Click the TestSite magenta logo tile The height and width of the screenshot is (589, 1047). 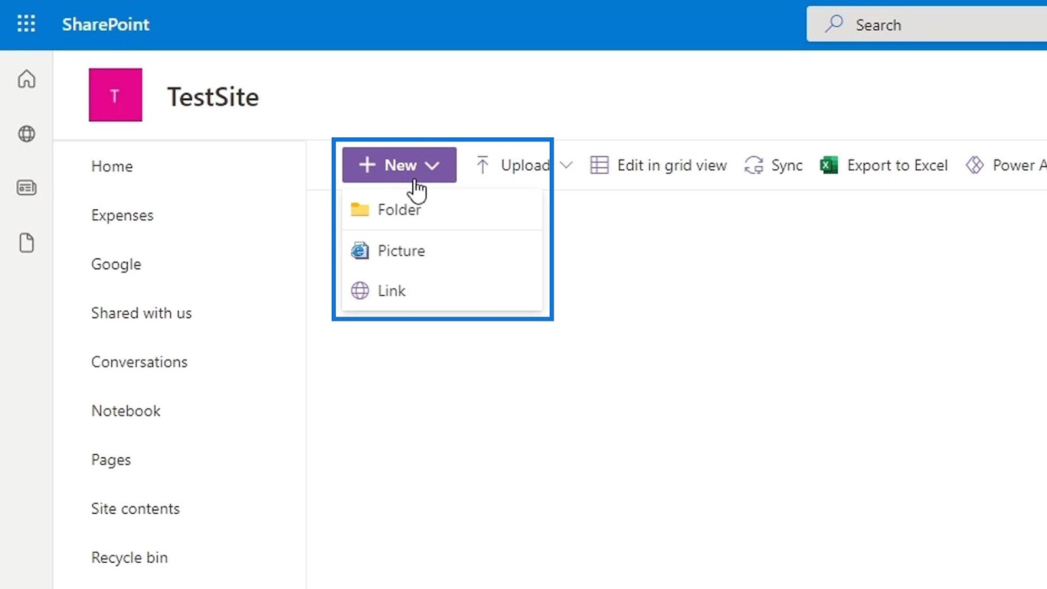point(115,95)
